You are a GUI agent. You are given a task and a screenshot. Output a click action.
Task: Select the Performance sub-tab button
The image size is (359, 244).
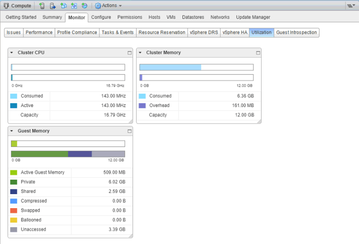[x=38, y=32]
